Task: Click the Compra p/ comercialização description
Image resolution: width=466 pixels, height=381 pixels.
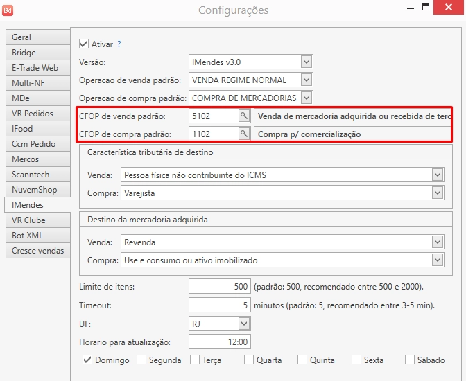Action: 352,134
